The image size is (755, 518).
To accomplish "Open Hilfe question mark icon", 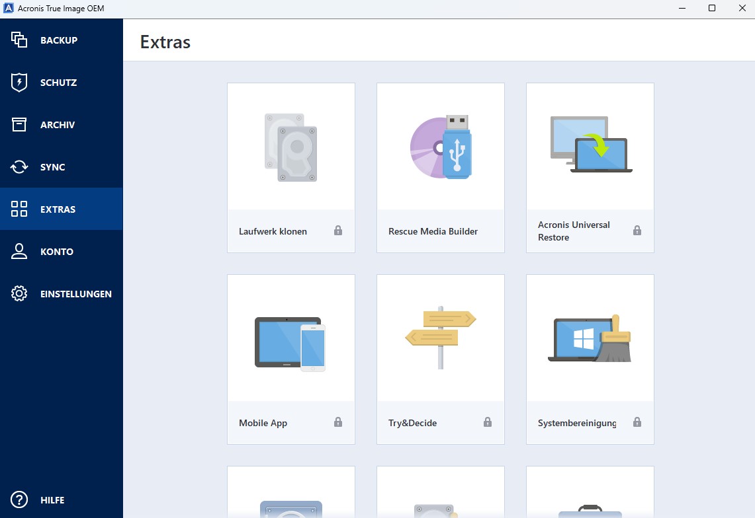I will [x=19, y=500].
